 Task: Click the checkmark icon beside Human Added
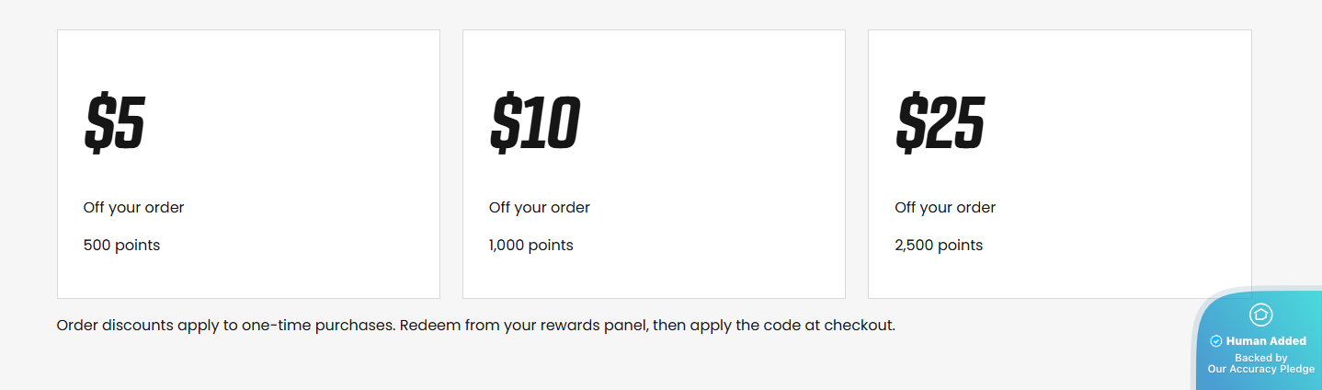click(1216, 341)
